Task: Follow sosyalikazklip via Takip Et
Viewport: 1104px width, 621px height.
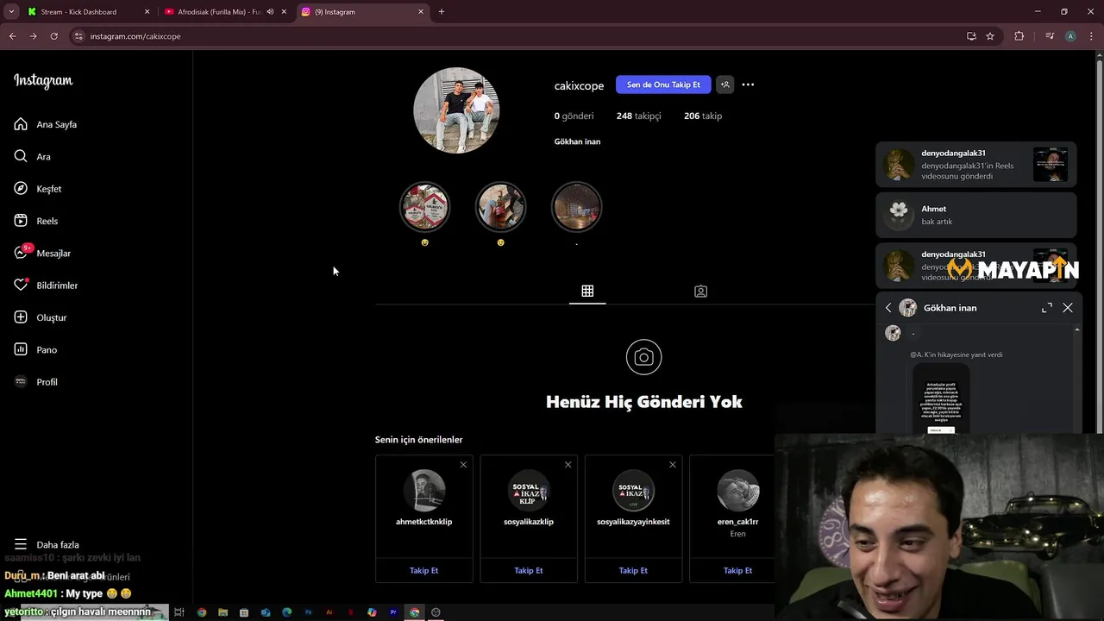Action: click(x=529, y=570)
